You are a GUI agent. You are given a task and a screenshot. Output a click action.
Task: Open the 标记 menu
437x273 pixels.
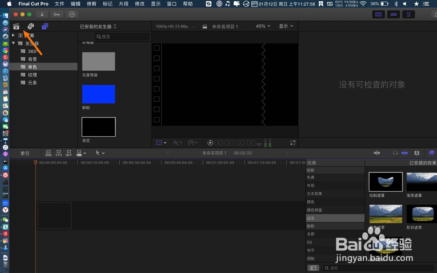tap(108, 4)
